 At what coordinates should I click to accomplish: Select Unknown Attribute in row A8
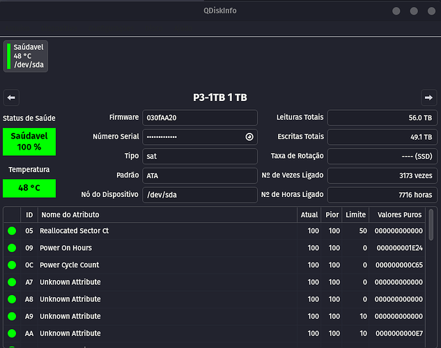pyautogui.click(x=70, y=299)
